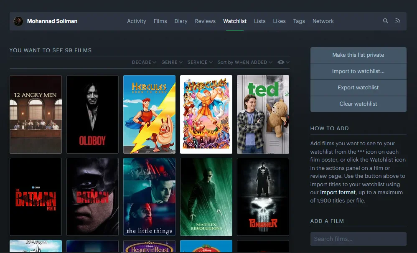The height and width of the screenshot is (253, 417).
Task: Open the Likes tab
Action: click(279, 21)
